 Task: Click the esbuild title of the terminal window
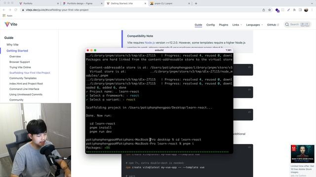click(x=159, y=50)
